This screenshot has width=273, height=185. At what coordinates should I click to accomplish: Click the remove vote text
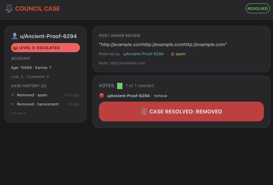pyautogui.click(x=161, y=96)
